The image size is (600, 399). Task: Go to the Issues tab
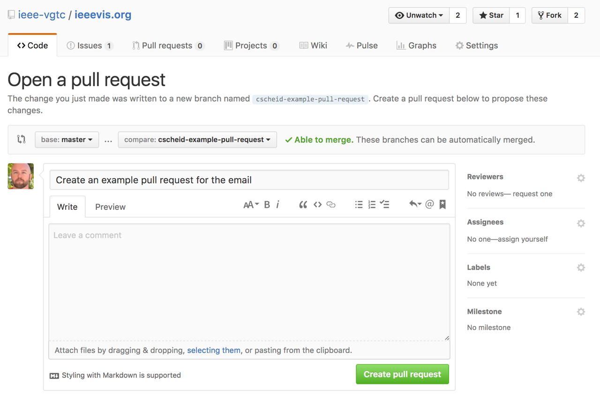(90, 45)
